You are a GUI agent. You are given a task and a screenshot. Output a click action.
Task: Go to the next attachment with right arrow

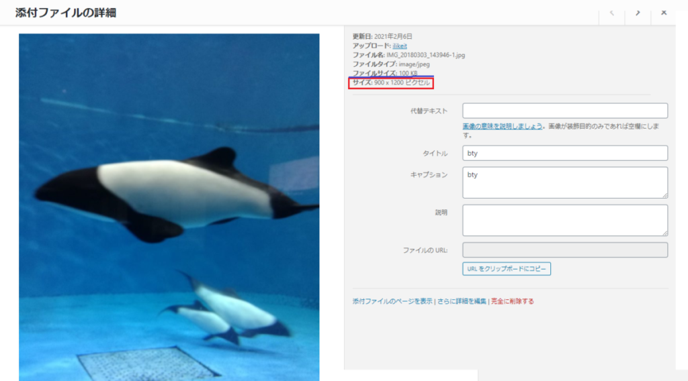638,13
